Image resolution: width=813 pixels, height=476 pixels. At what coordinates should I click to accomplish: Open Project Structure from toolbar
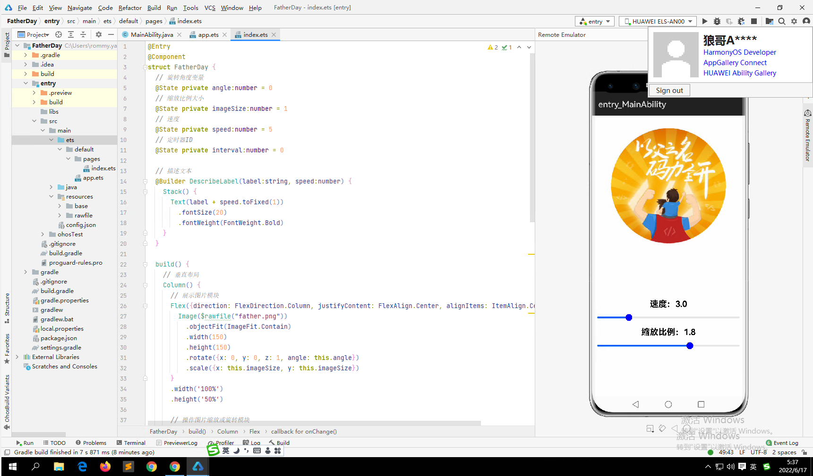(770, 21)
